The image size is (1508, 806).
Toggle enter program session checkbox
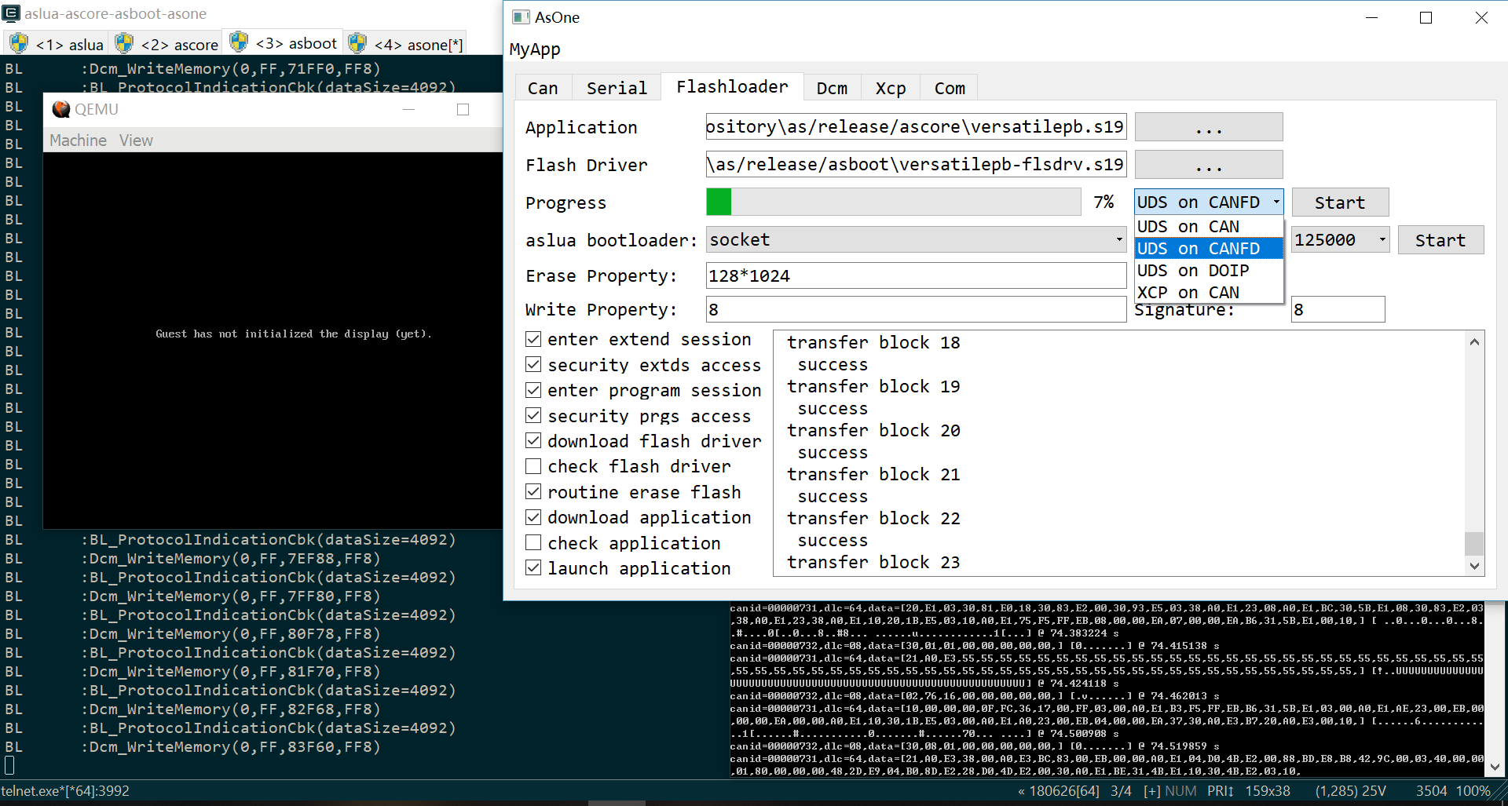pos(533,390)
